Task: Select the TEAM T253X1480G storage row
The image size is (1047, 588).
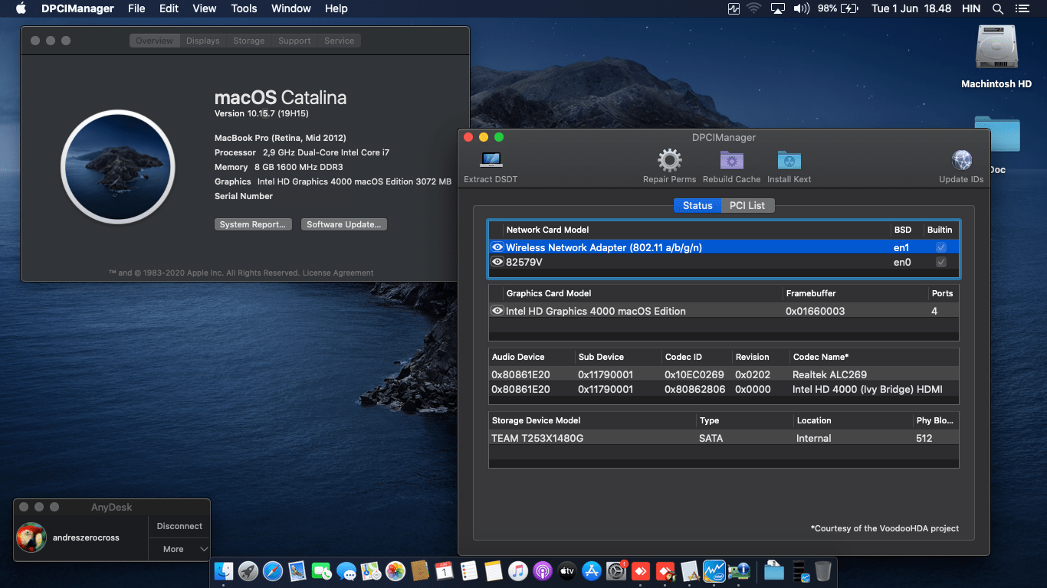Action: 724,438
